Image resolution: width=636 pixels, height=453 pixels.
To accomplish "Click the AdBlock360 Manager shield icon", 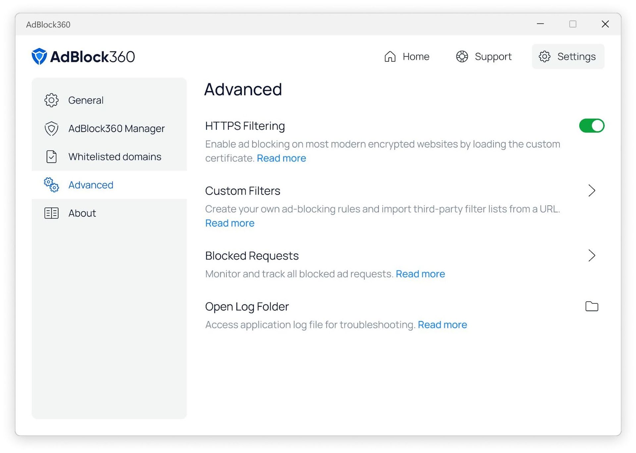I will 51,128.
